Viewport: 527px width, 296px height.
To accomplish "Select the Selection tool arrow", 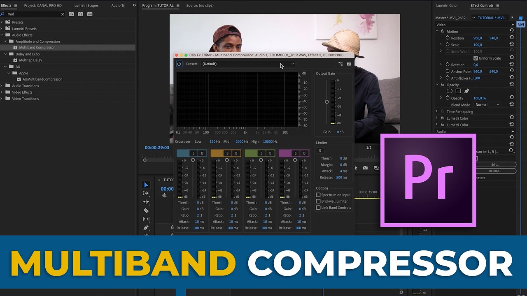I will 146,185.
